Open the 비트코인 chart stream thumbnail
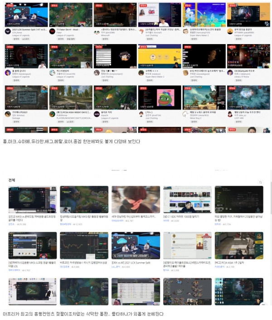The image size is (272, 320). 84,245
